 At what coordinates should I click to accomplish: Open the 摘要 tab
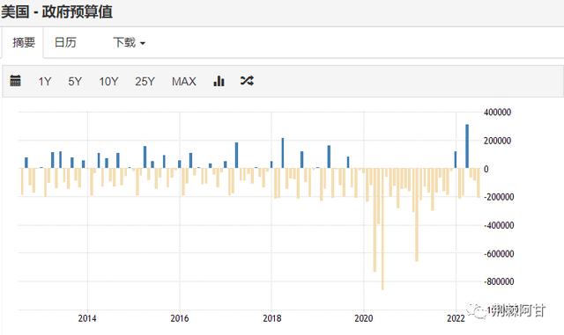point(24,42)
